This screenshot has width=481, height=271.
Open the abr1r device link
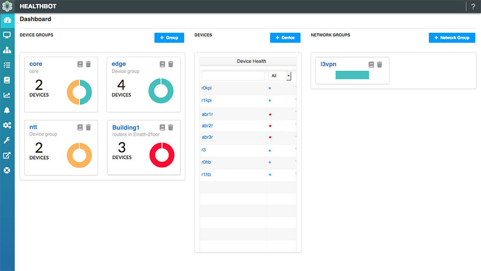click(x=207, y=114)
